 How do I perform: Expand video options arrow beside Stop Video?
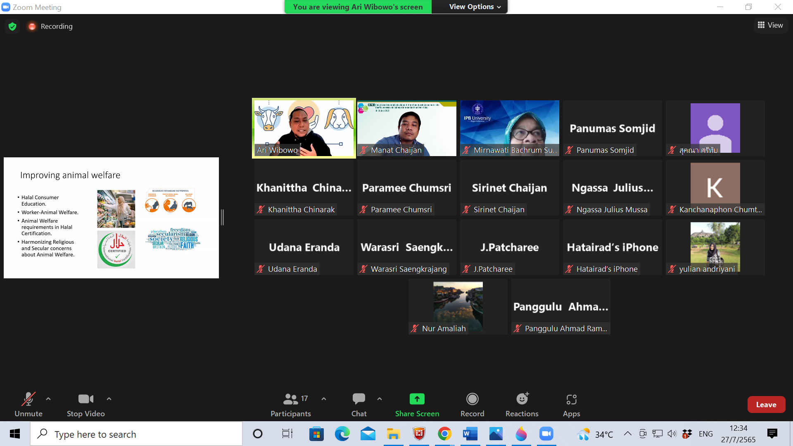click(x=109, y=399)
